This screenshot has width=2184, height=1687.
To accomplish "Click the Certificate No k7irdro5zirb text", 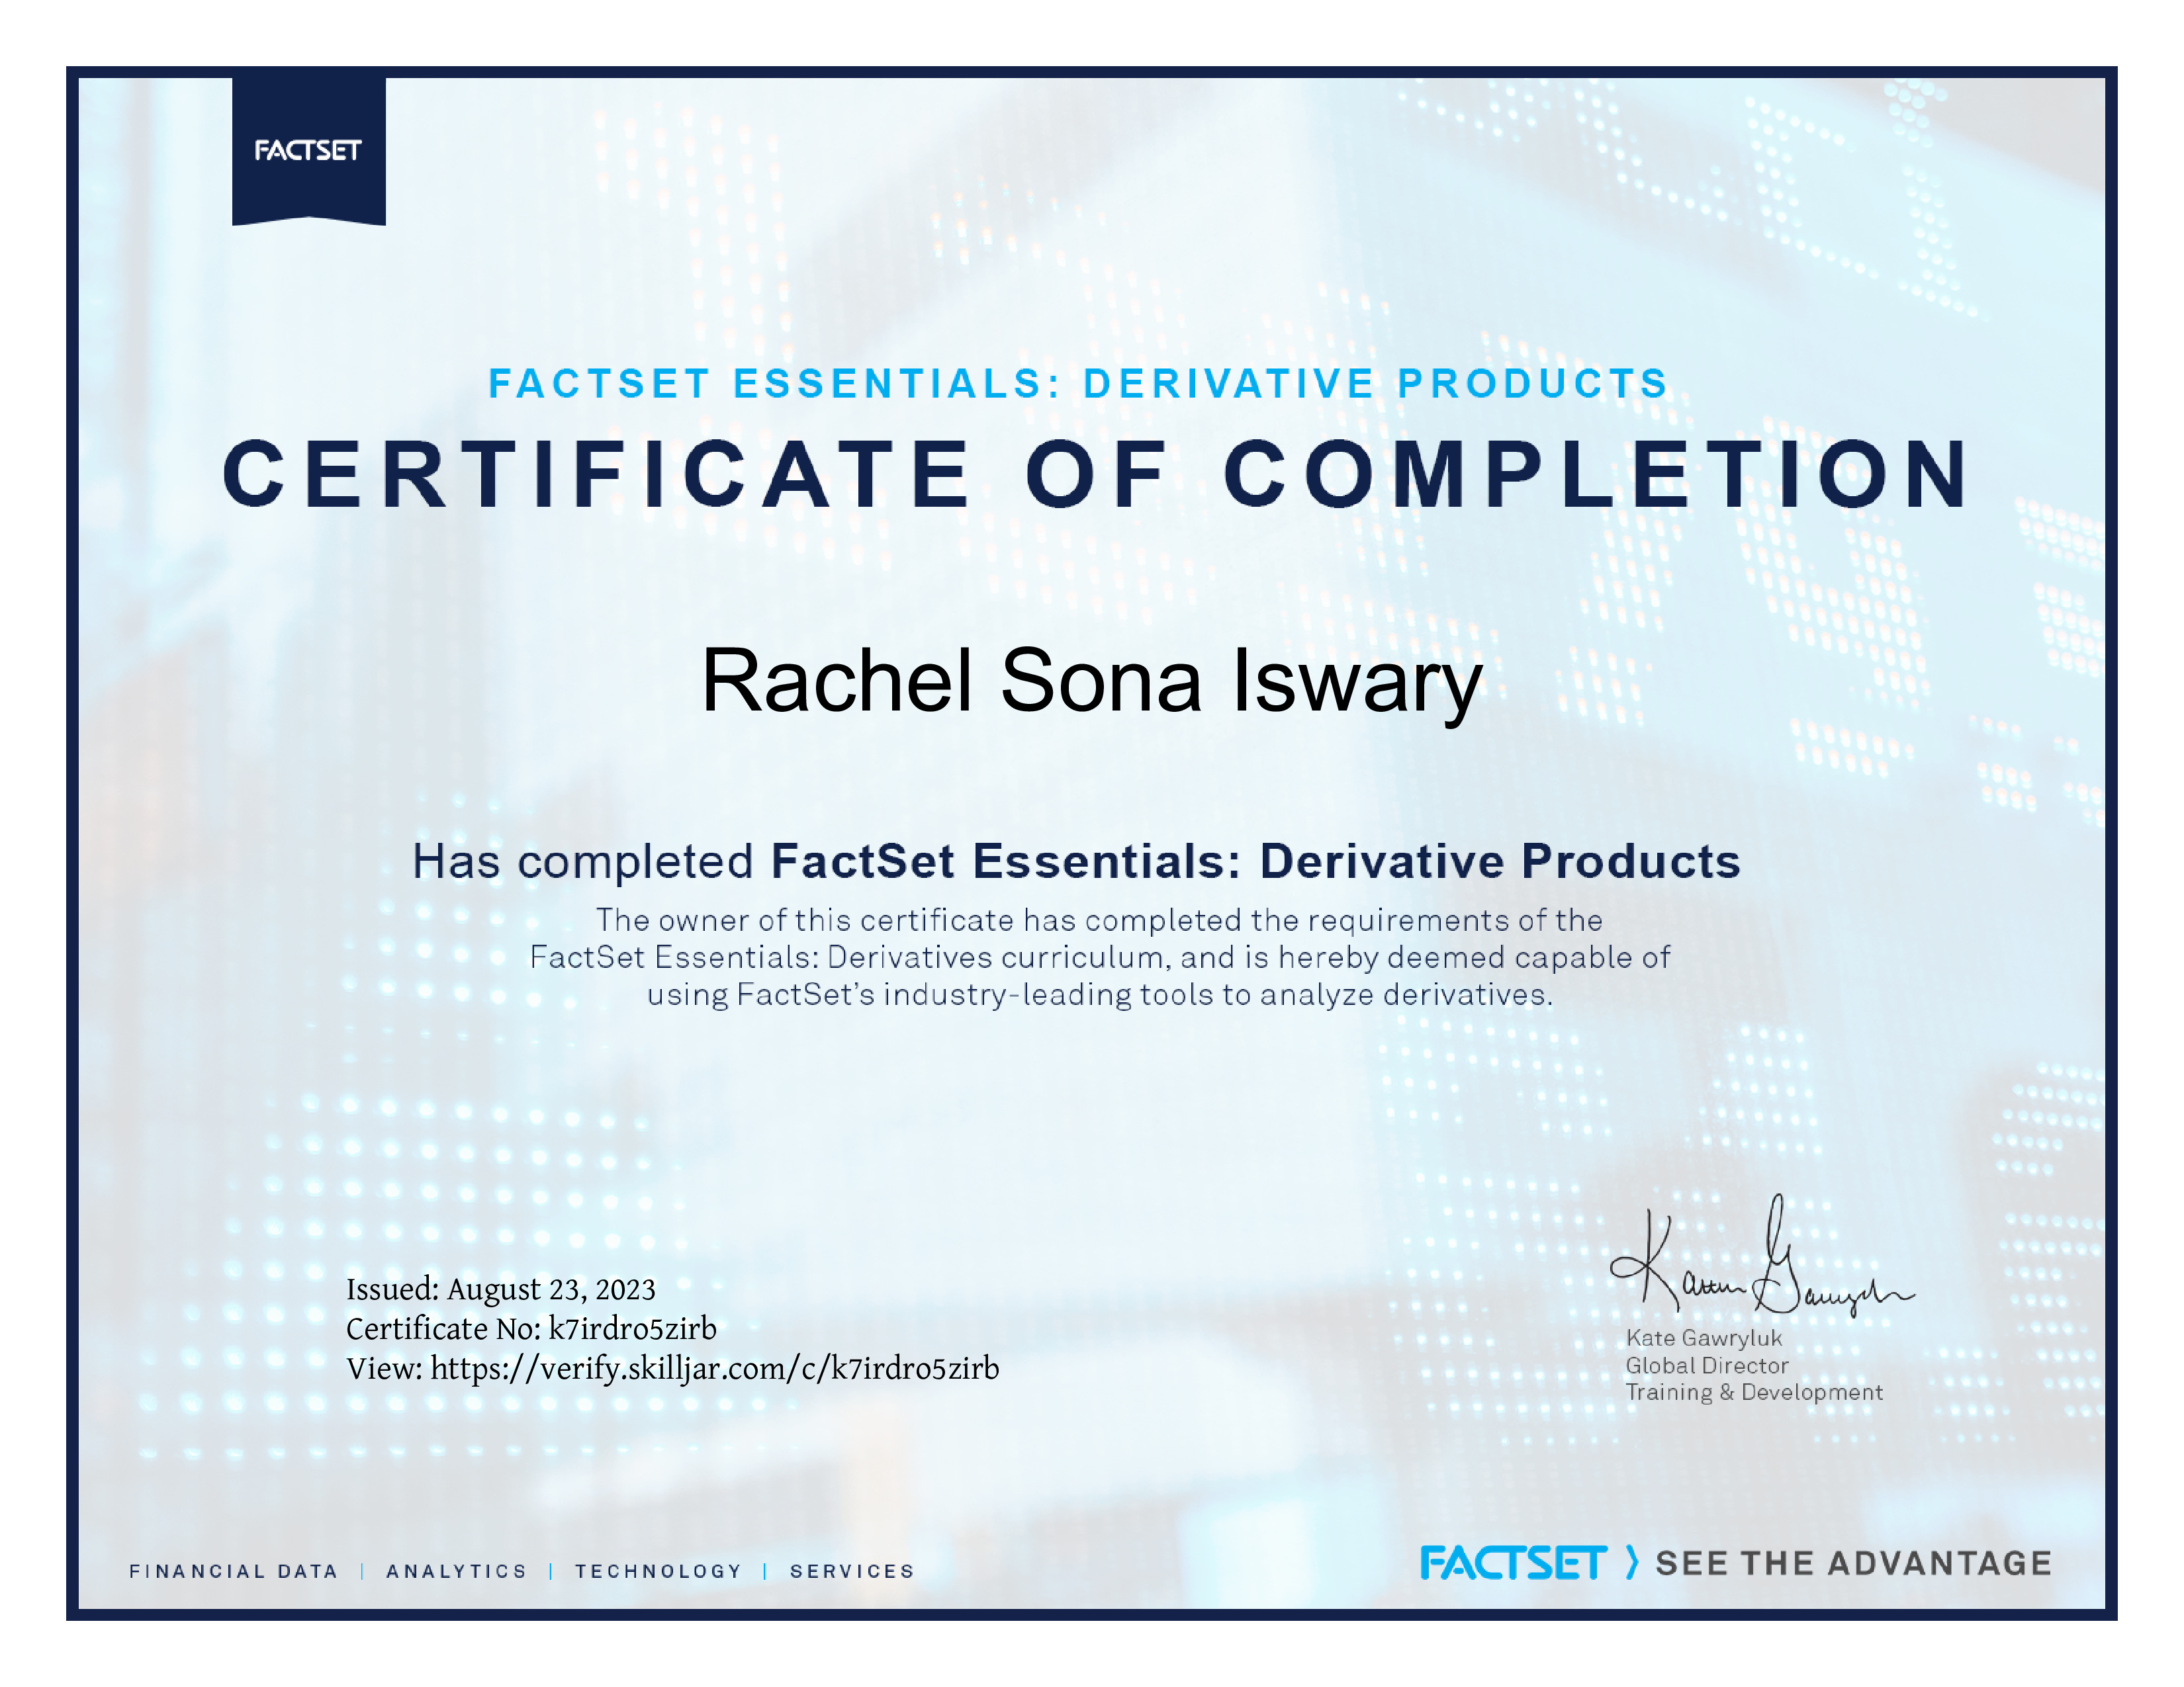I will (531, 1328).
